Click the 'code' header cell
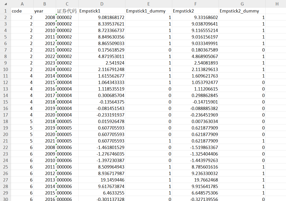 tap(22, 11)
